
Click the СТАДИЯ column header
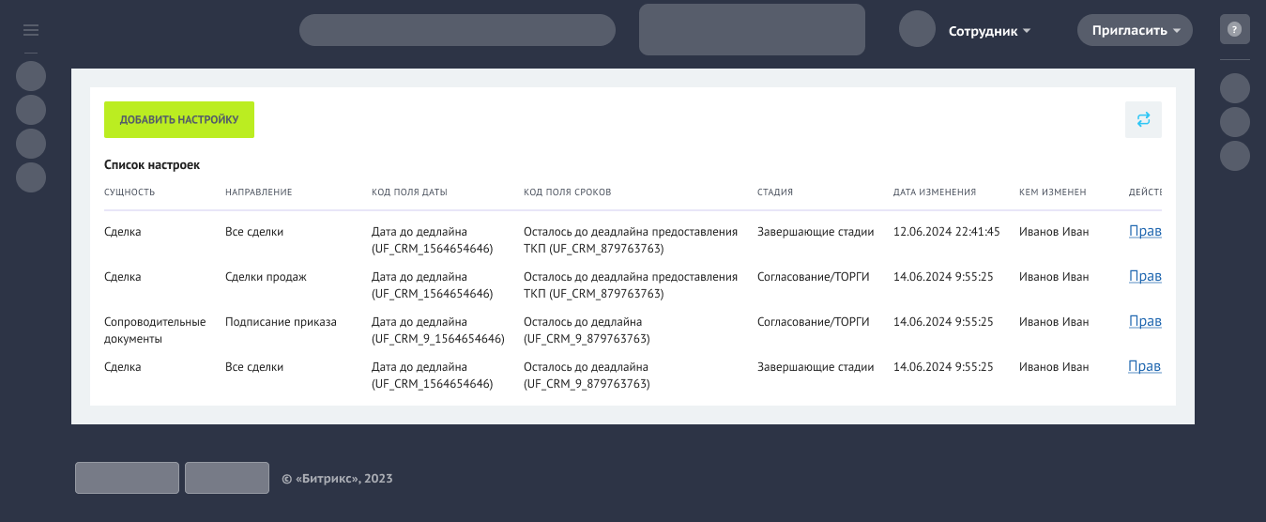tap(774, 192)
